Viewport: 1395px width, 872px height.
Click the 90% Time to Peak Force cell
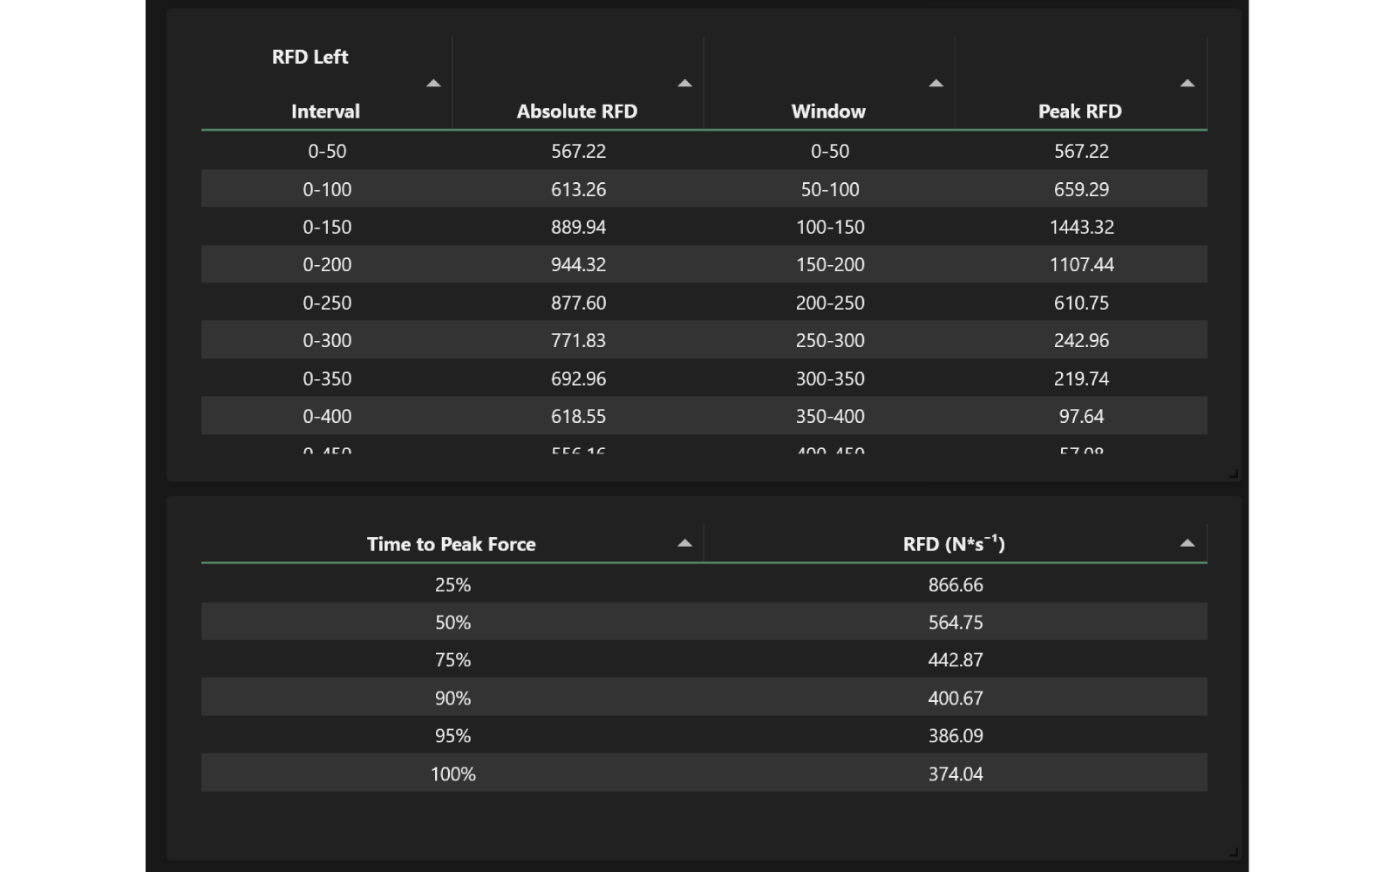[x=453, y=698]
